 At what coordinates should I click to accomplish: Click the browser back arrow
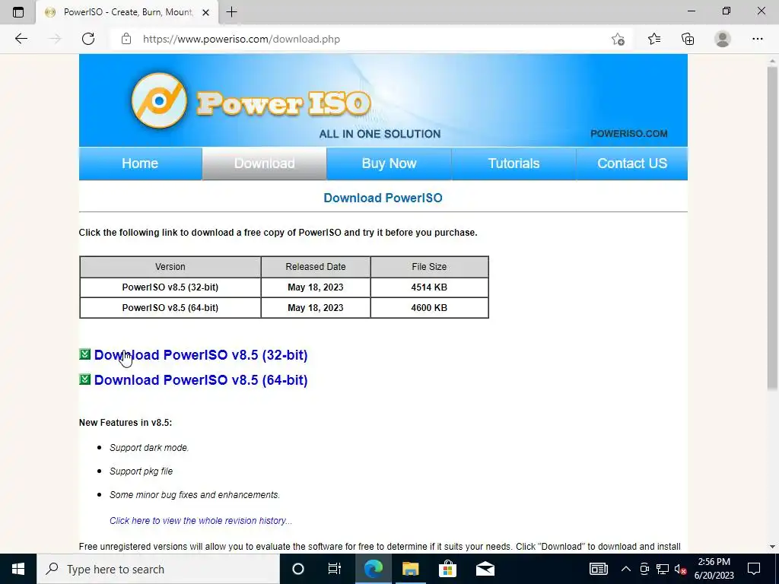pyautogui.click(x=21, y=39)
